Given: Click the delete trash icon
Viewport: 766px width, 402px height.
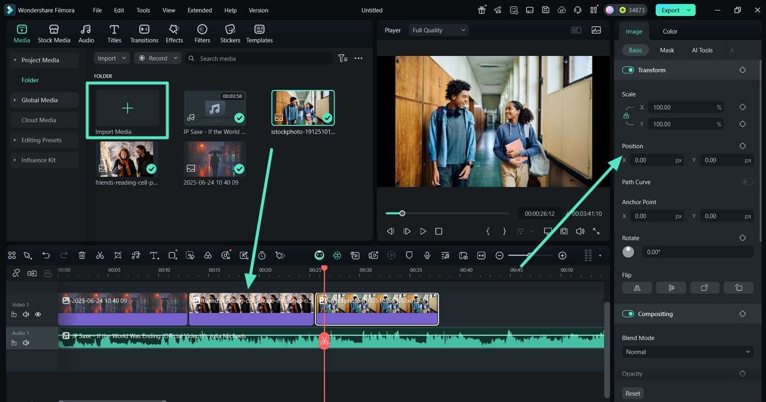Looking at the screenshot, I should [82, 255].
